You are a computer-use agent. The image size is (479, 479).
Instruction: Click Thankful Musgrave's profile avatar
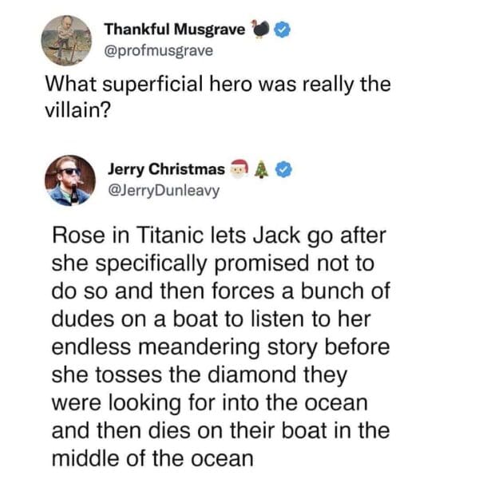point(69,37)
